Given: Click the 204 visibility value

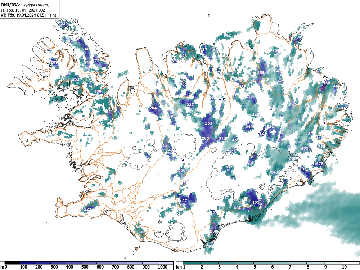Looking at the screenshot, I should (153, 108).
